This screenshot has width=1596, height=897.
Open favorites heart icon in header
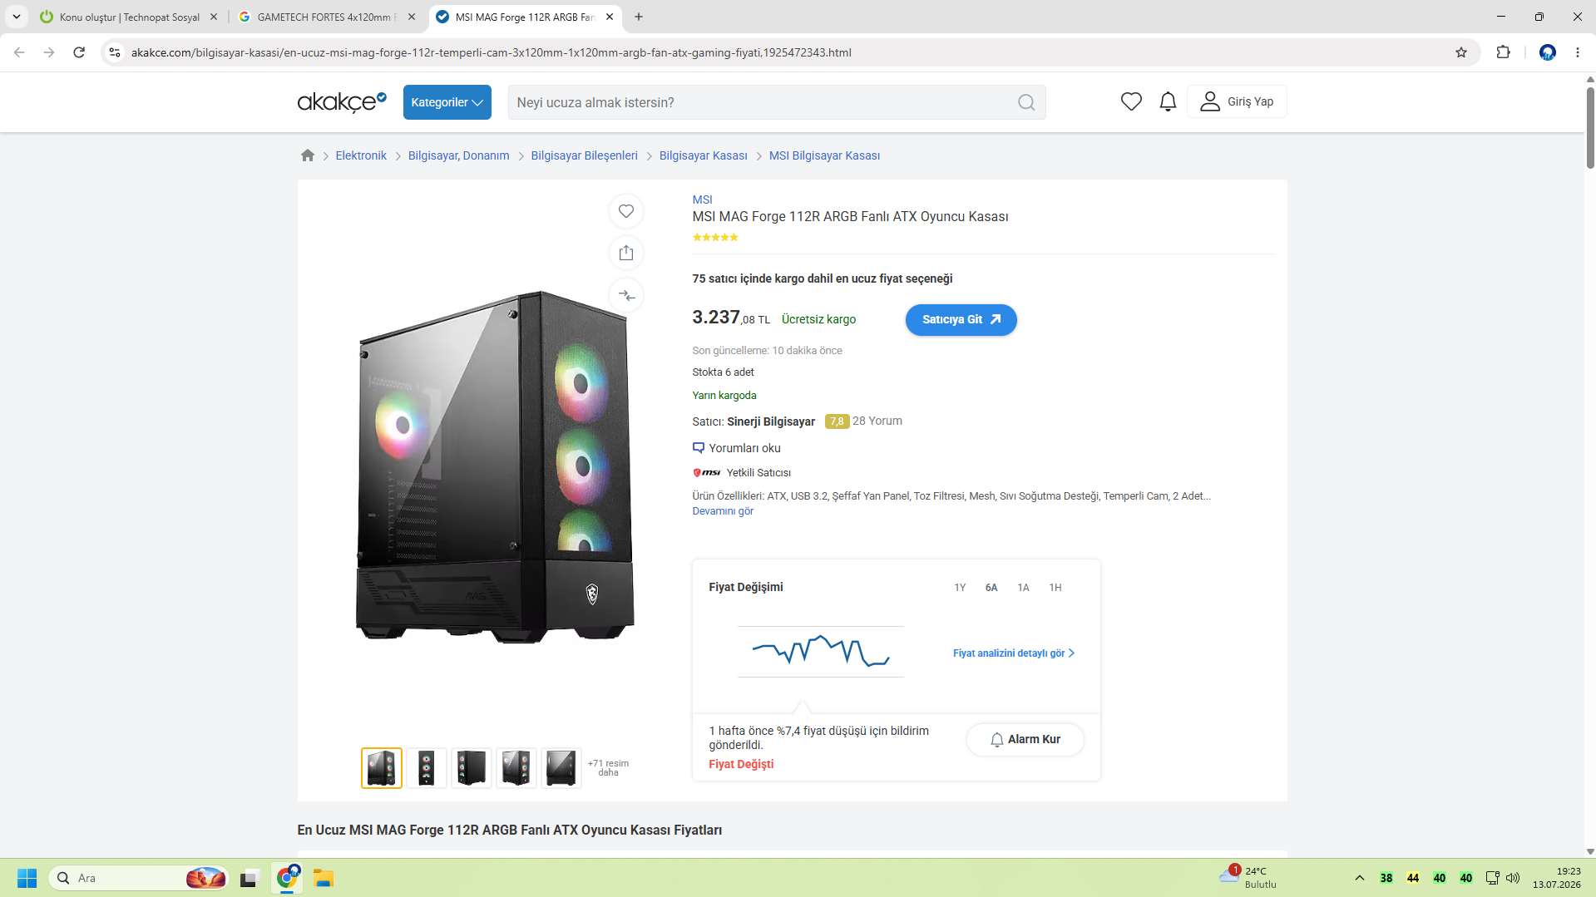1131,101
